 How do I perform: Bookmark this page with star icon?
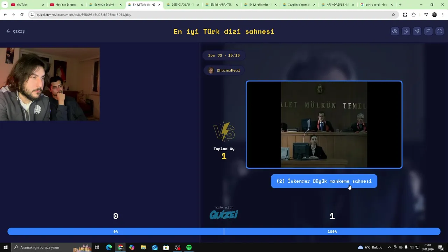[x=393, y=15]
